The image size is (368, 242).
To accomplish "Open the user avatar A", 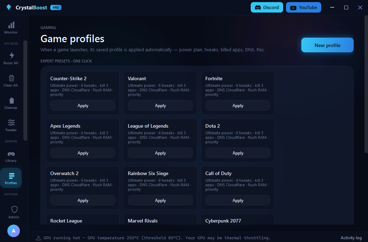I will 14,231.
